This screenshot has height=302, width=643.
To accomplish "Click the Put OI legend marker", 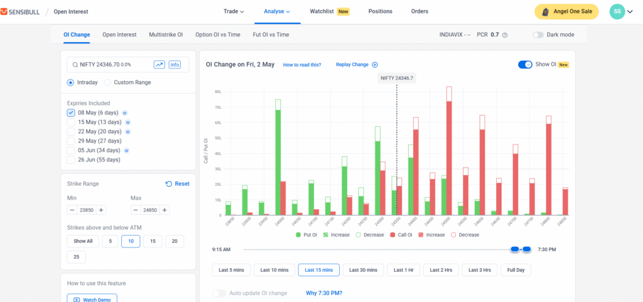I will pos(298,235).
